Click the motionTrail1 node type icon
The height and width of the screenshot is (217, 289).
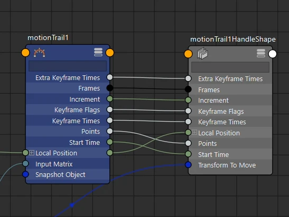click(40, 53)
